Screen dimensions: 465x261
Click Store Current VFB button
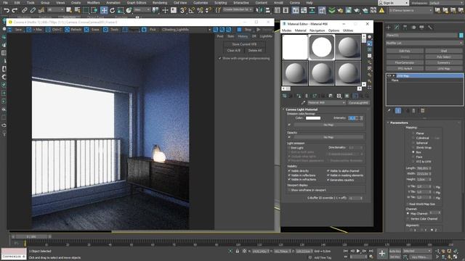click(244, 44)
